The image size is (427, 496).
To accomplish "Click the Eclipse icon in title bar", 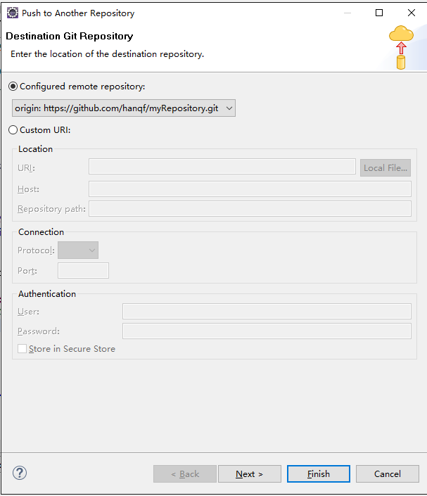I will pos(13,13).
